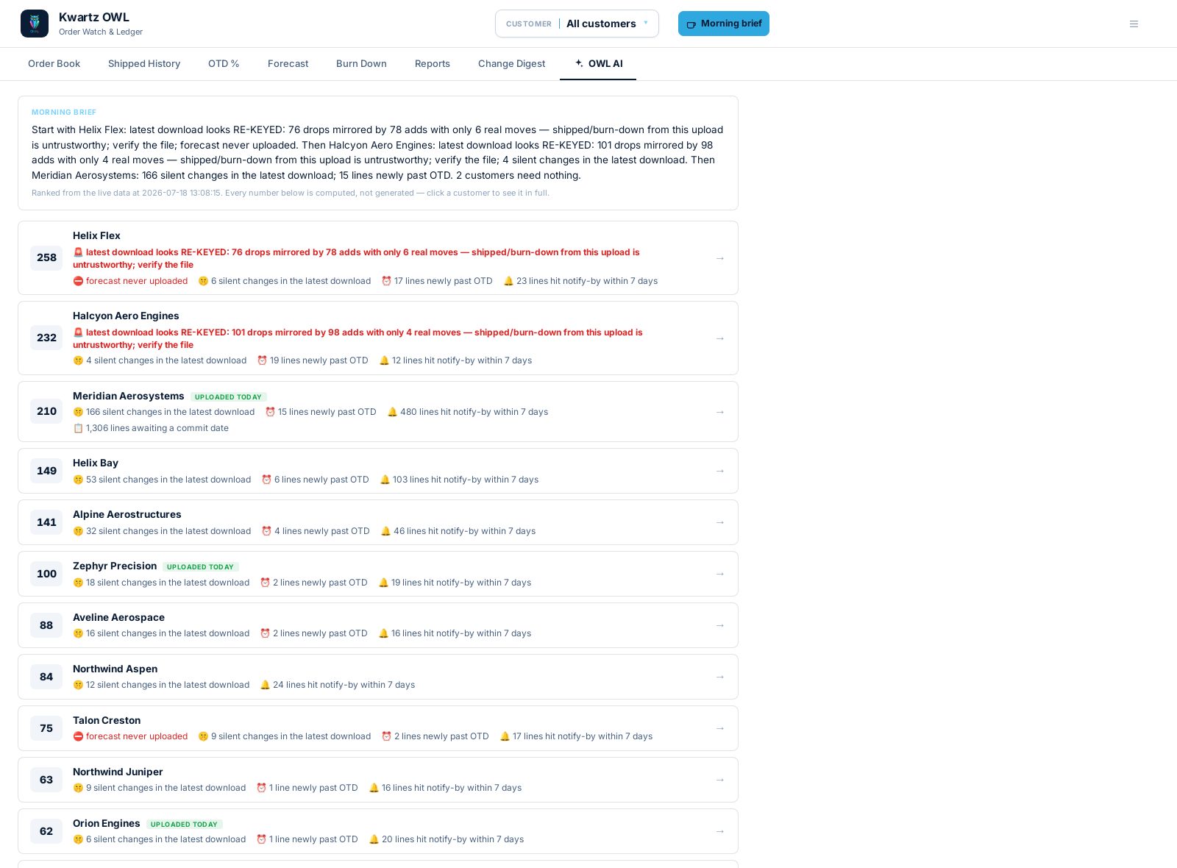The height and width of the screenshot is (868, 1177).
Task: Click the Aveline Aerospace customer name
Action: (x=118, y=617)
